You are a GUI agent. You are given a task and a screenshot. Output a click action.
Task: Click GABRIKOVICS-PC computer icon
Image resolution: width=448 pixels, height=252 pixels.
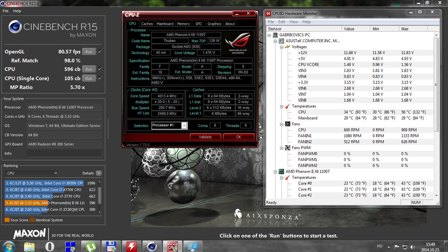pos(275,35)
